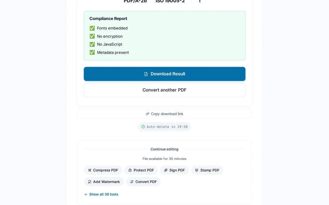Toggle the No encryption compliance check
This screenshot has height=205, width=329.
click(92, 36)
